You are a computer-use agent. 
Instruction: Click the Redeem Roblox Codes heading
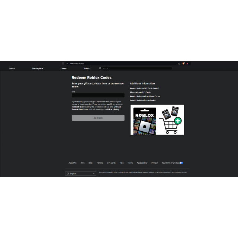click(x=91, y=78)
